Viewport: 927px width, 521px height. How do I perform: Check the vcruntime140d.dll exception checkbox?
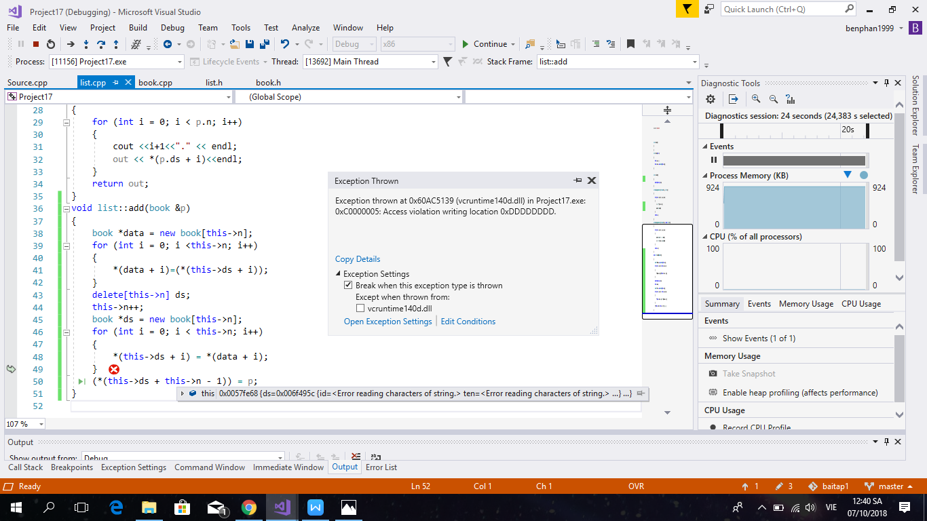(x=361, y=308)
